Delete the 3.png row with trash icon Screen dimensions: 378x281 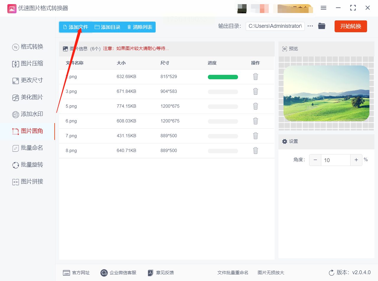(x=256, y=91)
